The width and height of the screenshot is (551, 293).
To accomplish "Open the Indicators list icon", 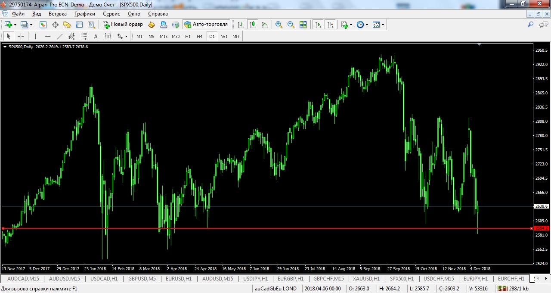I will [344, 25].
